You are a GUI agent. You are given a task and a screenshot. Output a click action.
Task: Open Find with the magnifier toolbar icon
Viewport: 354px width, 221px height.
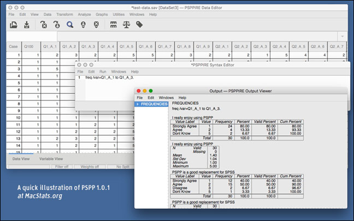tap(70, 25)
